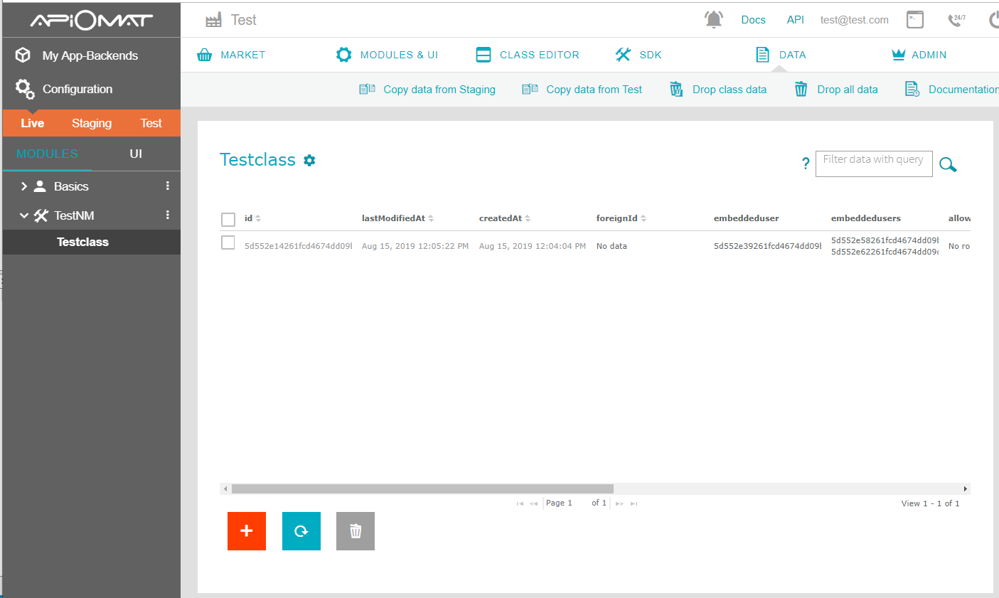Open the TestNM module options menu dots
Screen dimensions: 999x598
(x=168, y=215)
